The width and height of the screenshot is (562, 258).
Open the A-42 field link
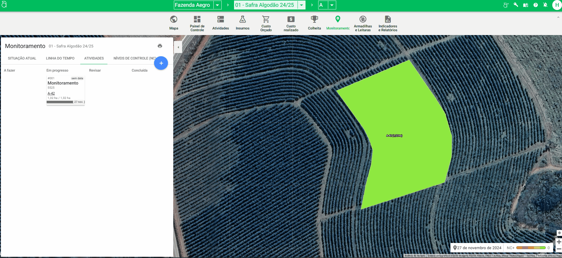coord(51,93)
